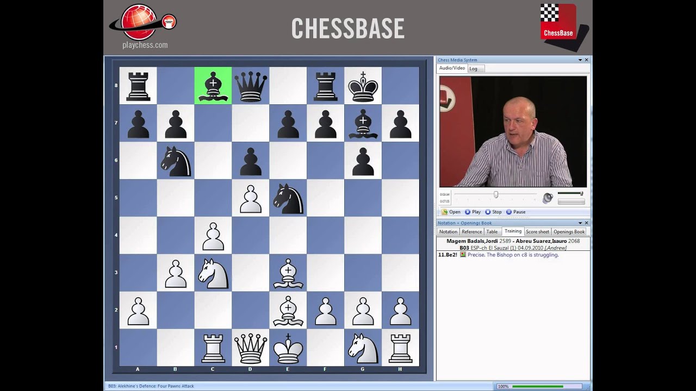696x391 pixels.
Task: Open Notation + Openings Book panel dropdown arrow
Action: point(580,223)
